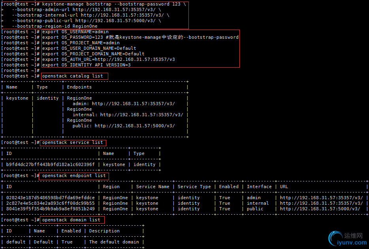369x249 pixels.
Task: Select the '--bootstrap-admin-url' line
Action: (87, 9)
